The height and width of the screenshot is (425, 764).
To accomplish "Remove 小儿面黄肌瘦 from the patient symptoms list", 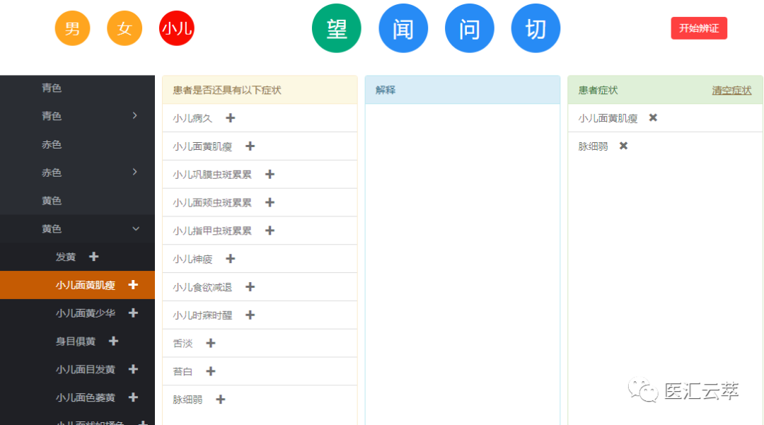I will pyautogui.click(x=653, y=117).
